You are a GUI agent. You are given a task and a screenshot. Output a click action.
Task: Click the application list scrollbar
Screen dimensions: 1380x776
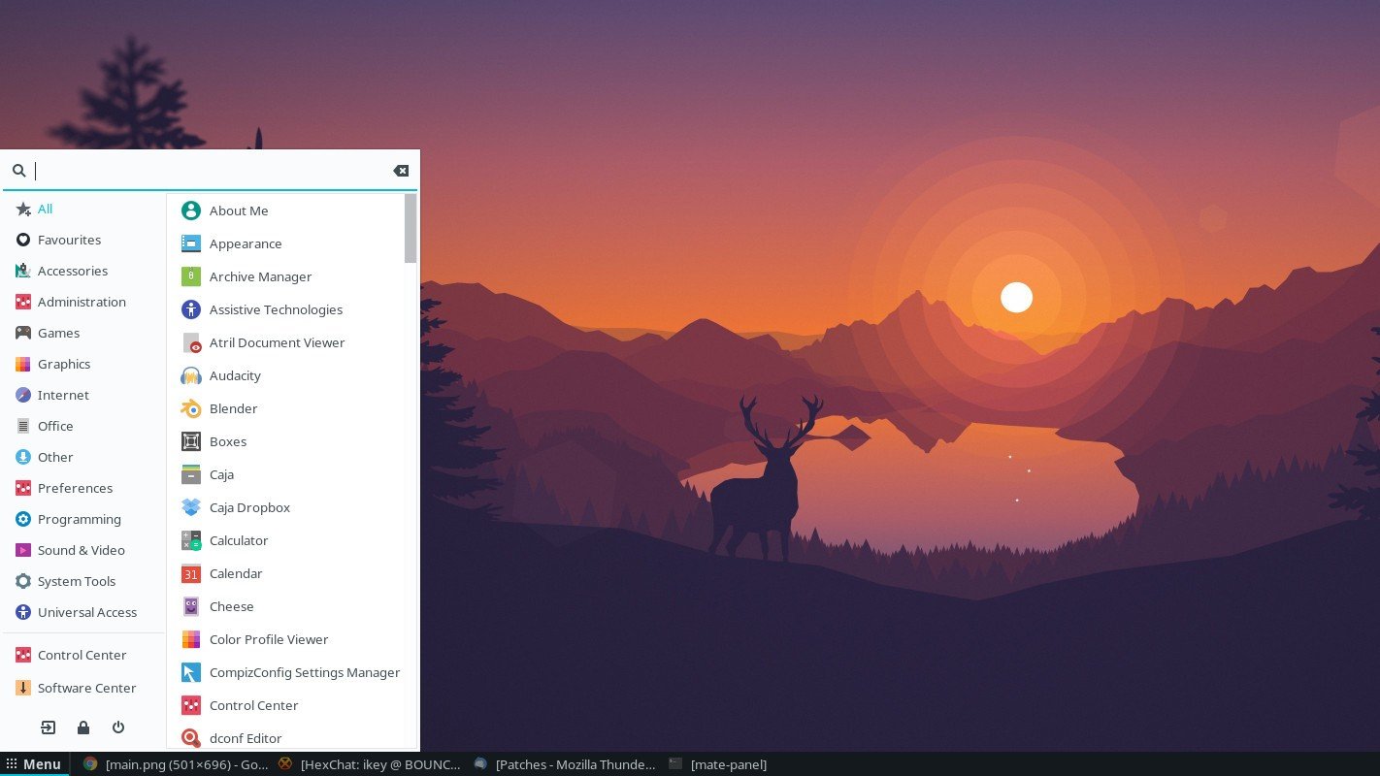411,229
